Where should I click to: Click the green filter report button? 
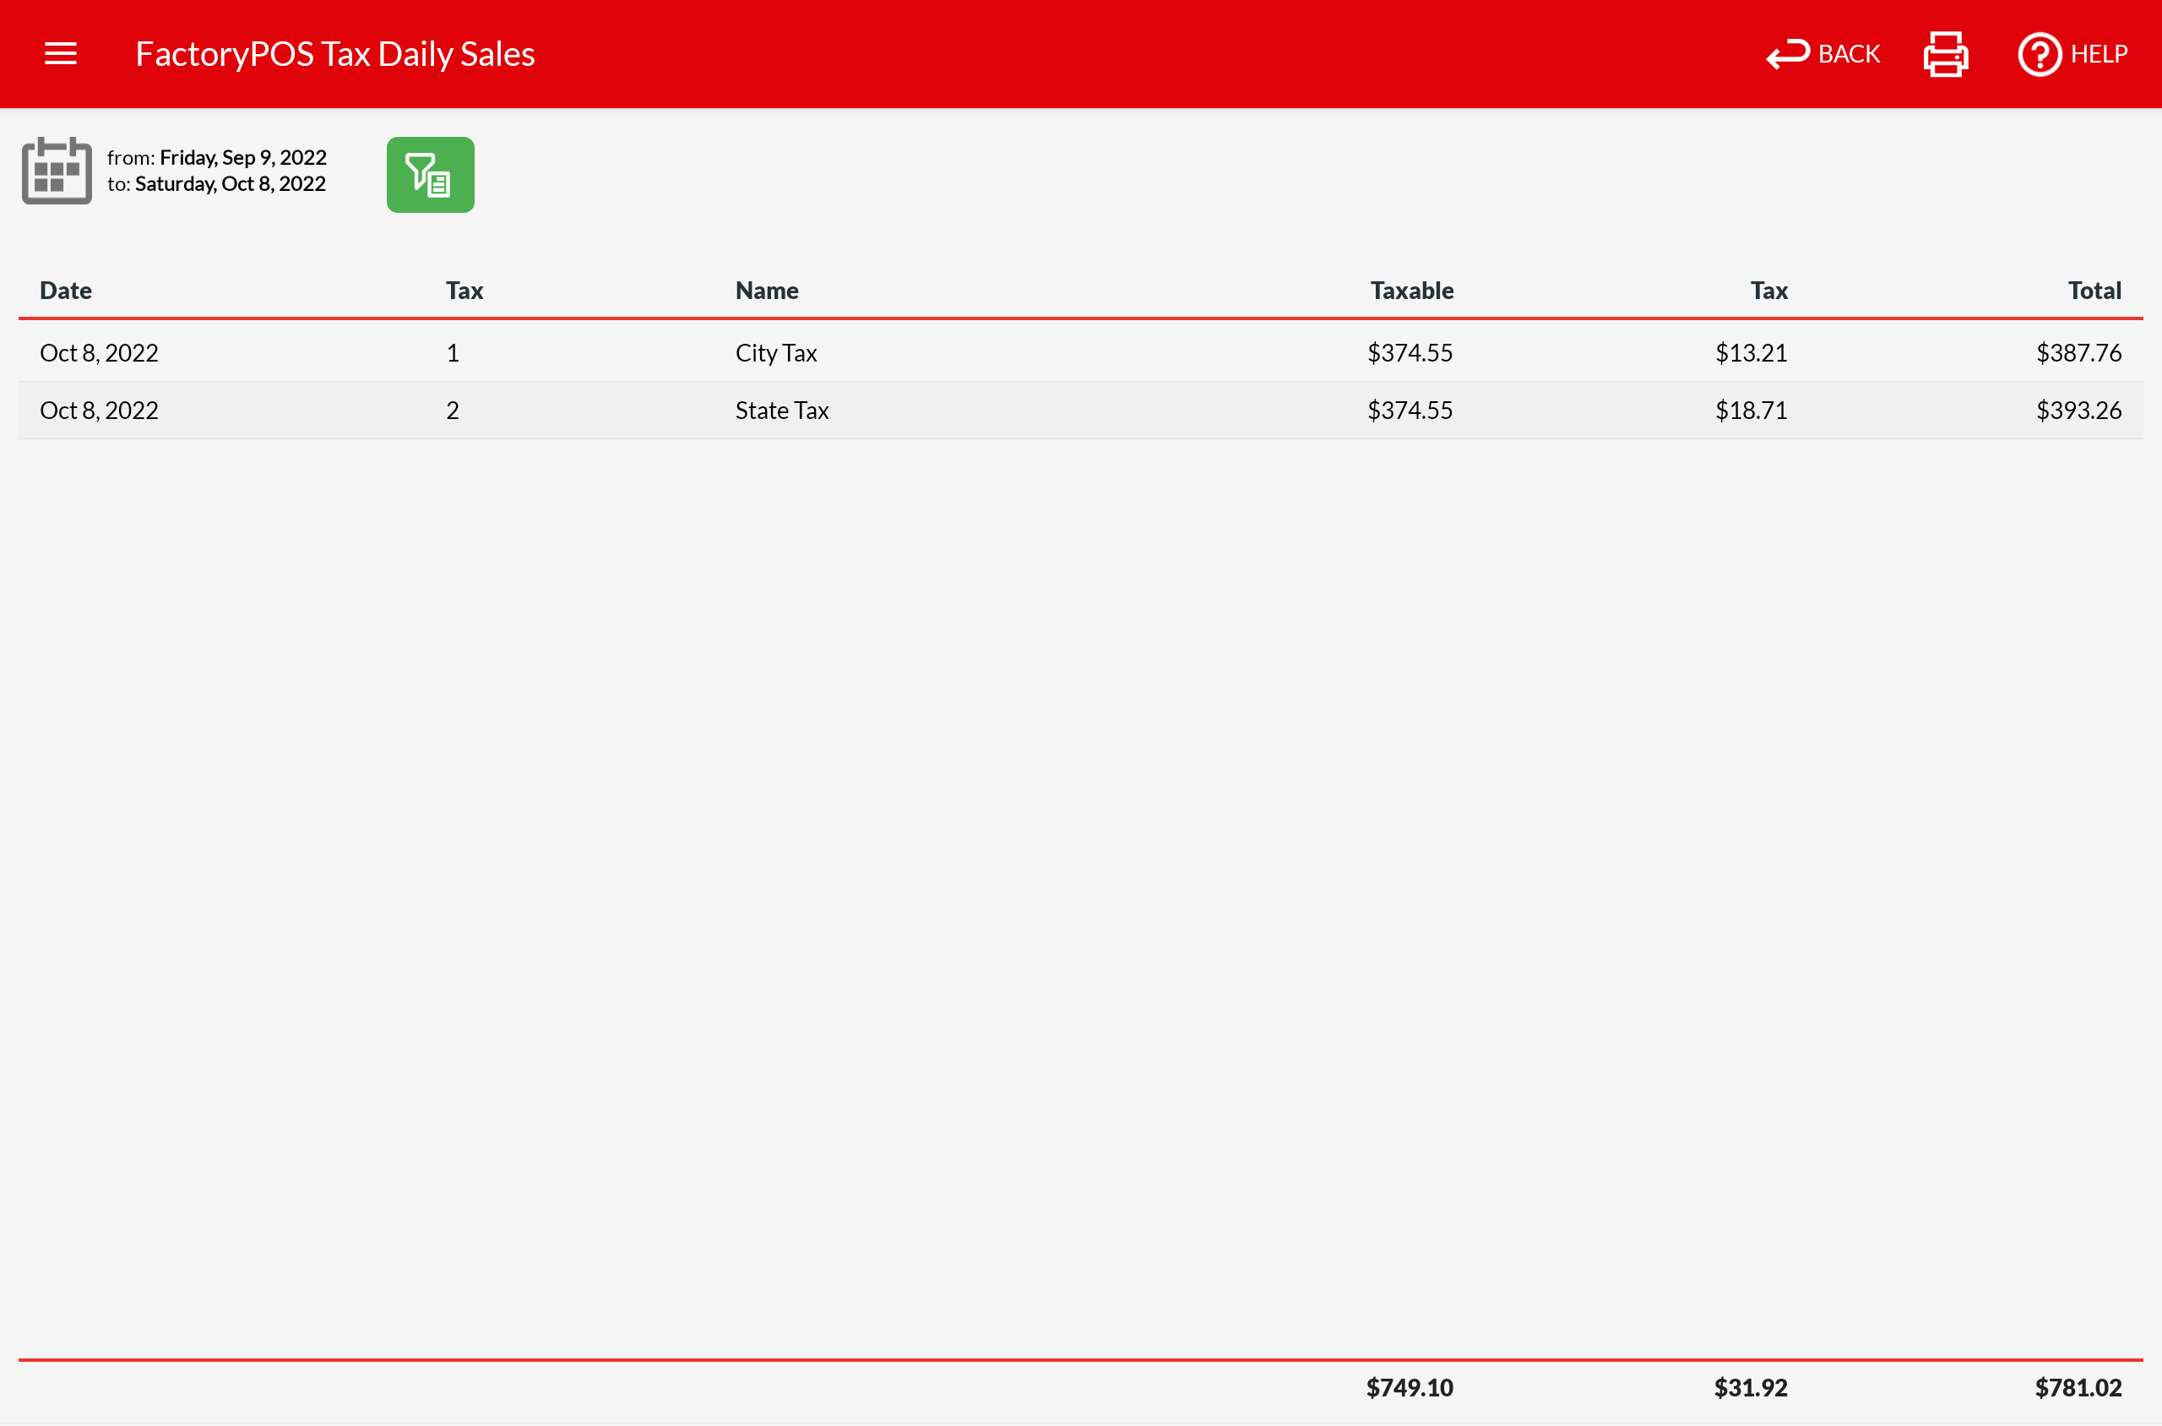coord(430,175)
